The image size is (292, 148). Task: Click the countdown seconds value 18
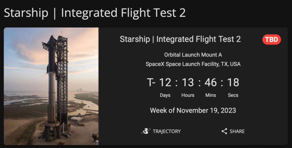[233, 82]
